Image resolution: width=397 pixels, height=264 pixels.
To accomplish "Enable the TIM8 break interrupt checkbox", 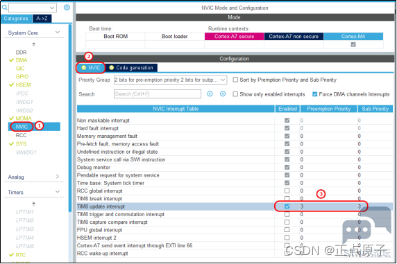I will (x=287, y=198).
